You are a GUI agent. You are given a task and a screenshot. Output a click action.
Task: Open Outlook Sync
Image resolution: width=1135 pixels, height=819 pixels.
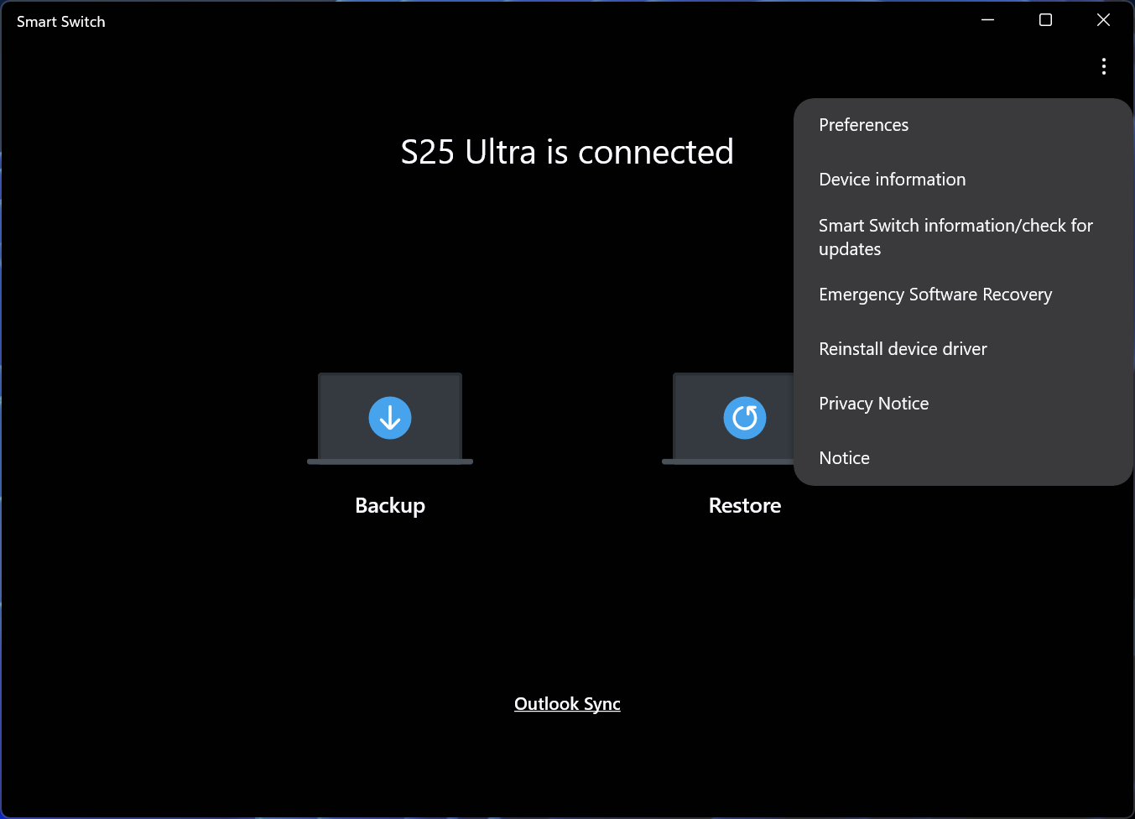(567, 703)
